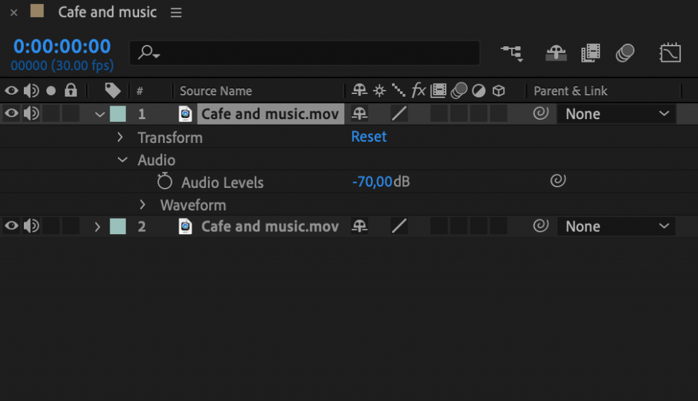The image size is (698, 401).
Task: Click Reset next to Transform
Action: [368, 137]
